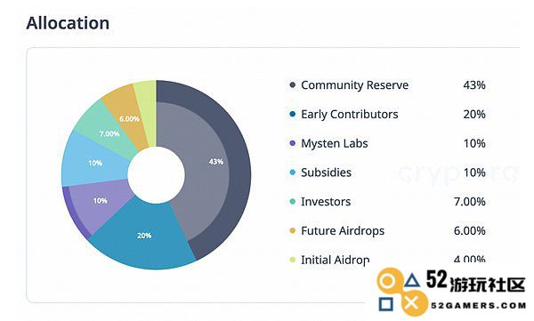Click the Mysten Labs legend label

(335, 143)
